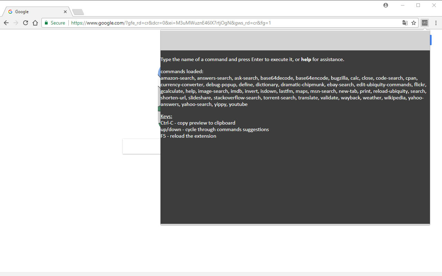Go forward using the forward arrow
Image resolution: width=442 pixels, height=276 pixels.
click(16, 23)
